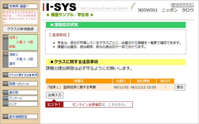The image size is (199, 124).
Task: Click the 06/11/02 issue date cell
Action: (121, 87)
